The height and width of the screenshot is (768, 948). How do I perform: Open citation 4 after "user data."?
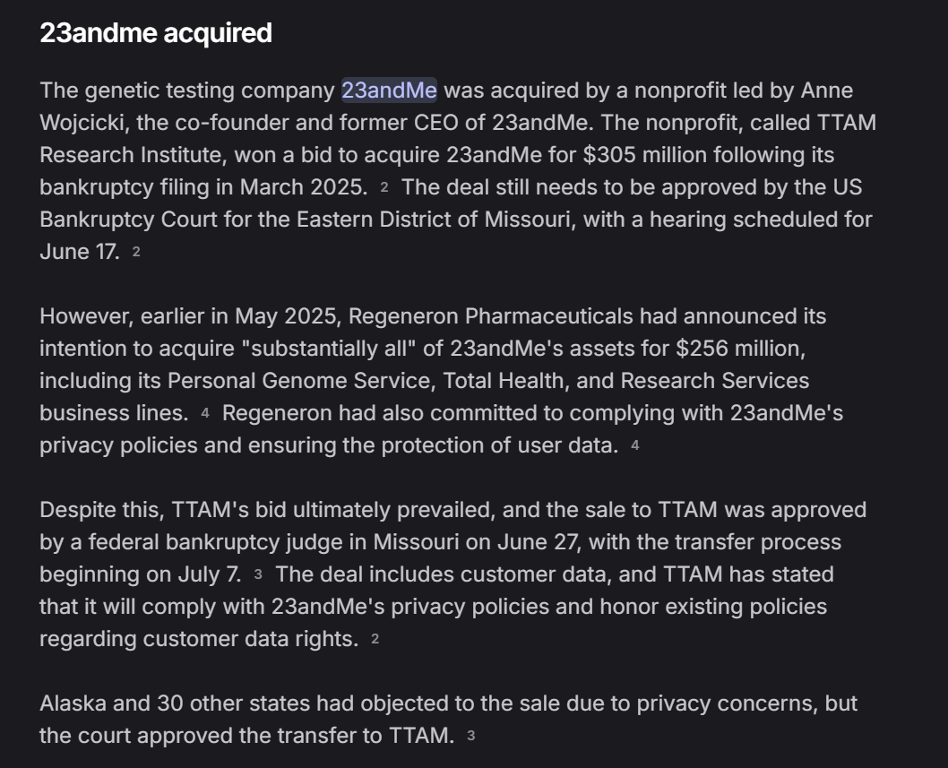(x=634, y=445)
